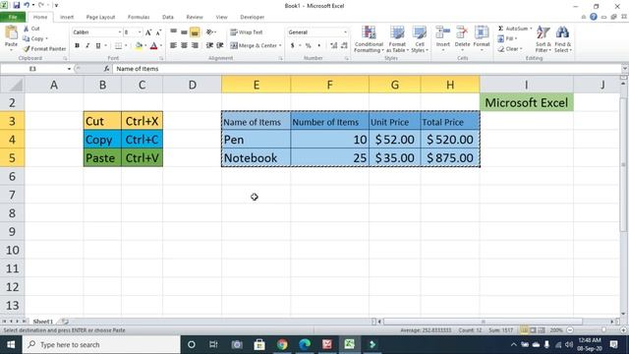
Task: Open the Fill dropdown
Action: coord(507,38)
